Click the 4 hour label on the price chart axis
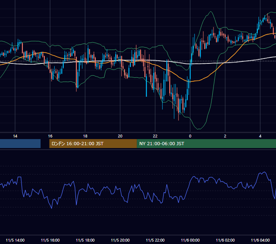The width and height of the screenshot is (276, 244). pos(260,136)
